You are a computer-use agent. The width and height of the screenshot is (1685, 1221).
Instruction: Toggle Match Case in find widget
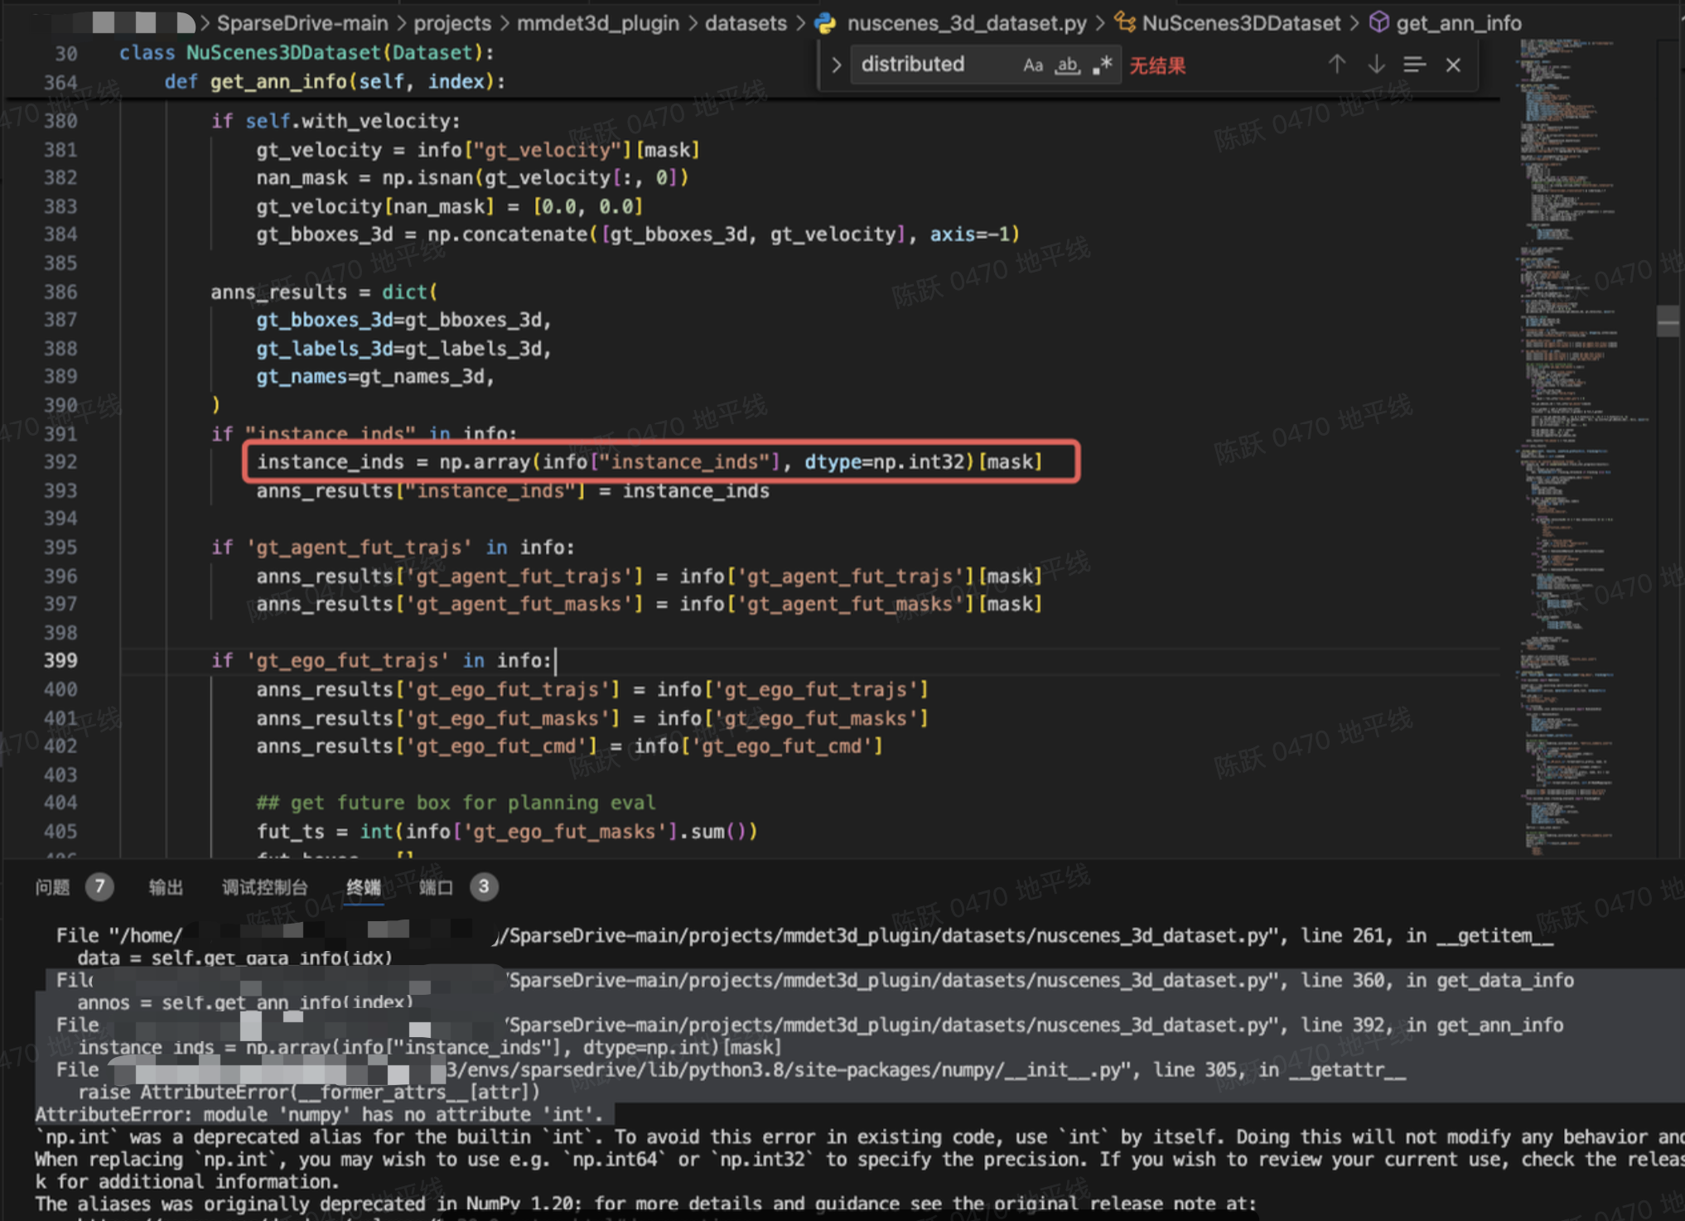1032,65
